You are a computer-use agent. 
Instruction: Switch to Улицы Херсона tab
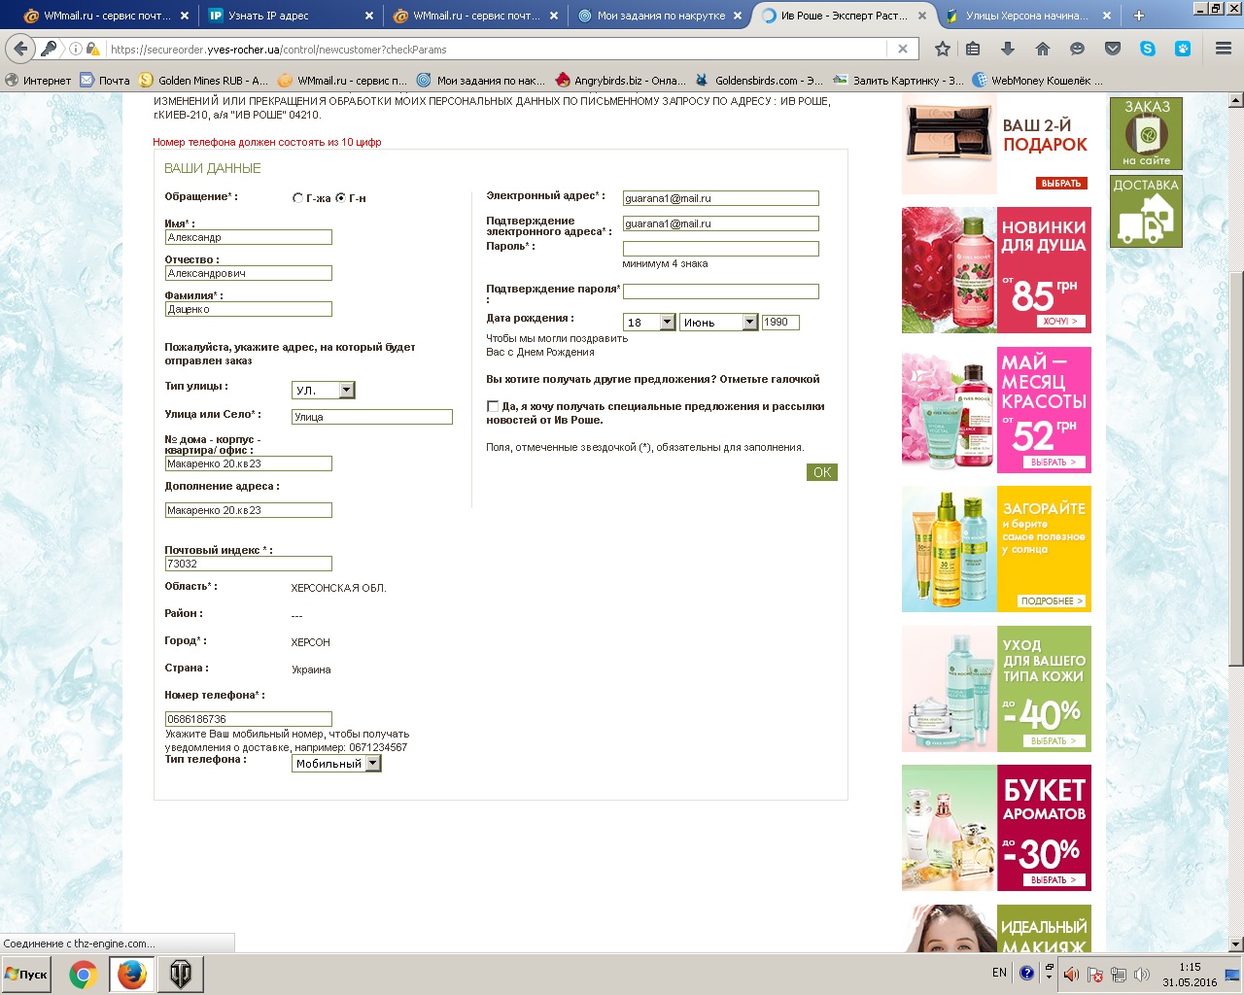click(x=1026, y=16)
